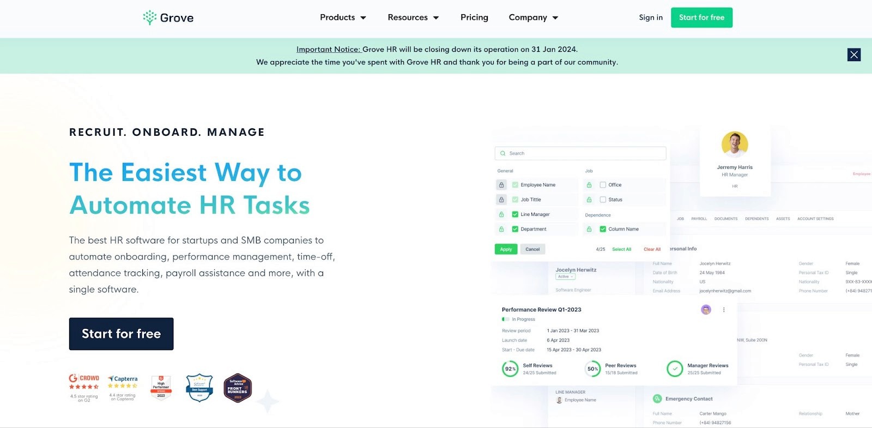Click the 92% Self Reviews progress ring

pyautogui.click(x=510, y=369)
